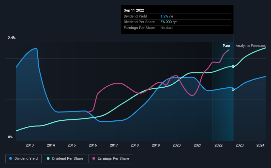Image resolution: width=271 pixels, height=168 pixels.
Task: Click the 2.4% y-axis label
Action: [12, 38]
